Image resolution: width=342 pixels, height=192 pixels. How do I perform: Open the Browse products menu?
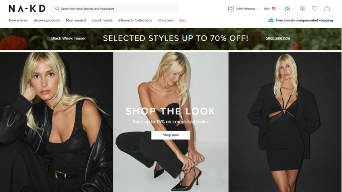click(47, 20)
